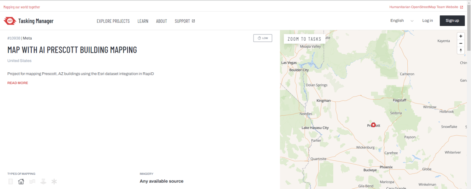Click the Sign up button
471x189 pixels.
click(452, 21)
